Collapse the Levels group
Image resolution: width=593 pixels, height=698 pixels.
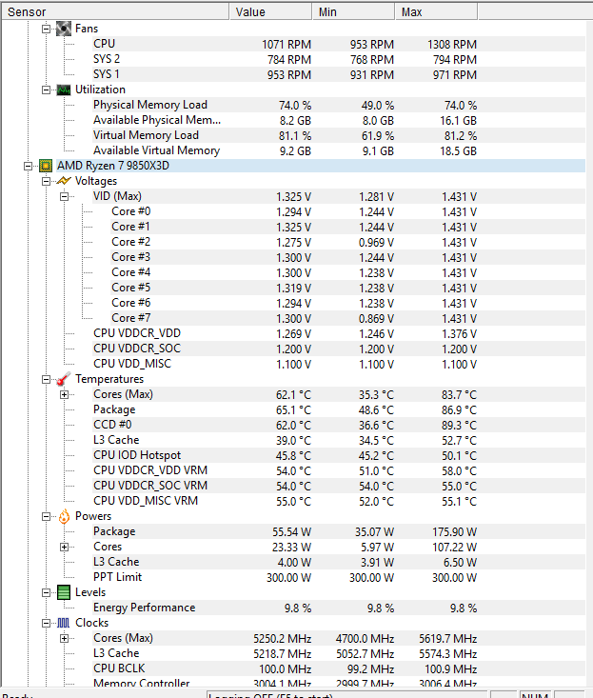46,592
